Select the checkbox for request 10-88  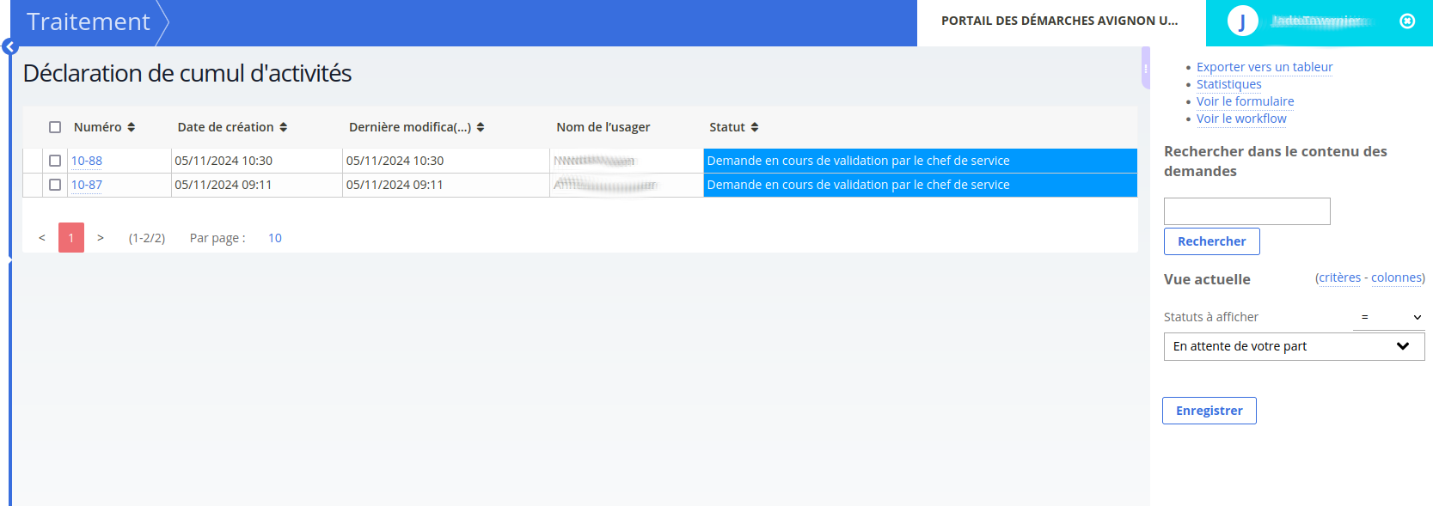coord(55,161)
